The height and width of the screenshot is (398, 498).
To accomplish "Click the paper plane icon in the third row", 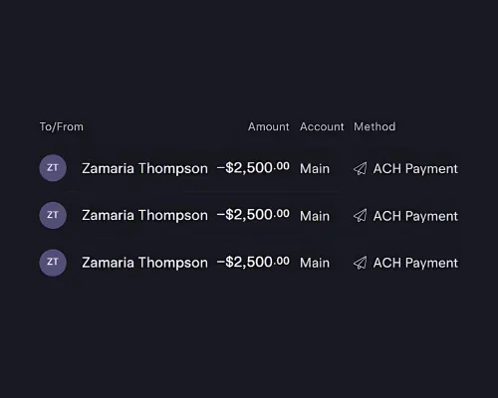I will point(361,263).
